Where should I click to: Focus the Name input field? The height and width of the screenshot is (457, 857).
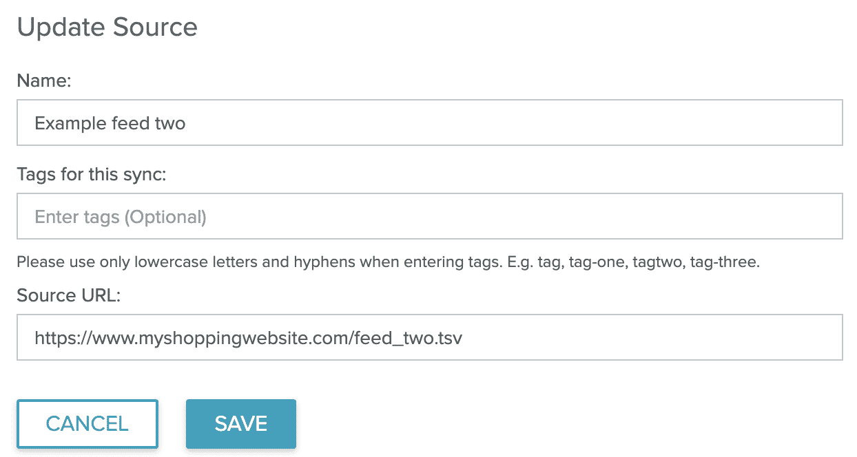[x=429, y=123]
